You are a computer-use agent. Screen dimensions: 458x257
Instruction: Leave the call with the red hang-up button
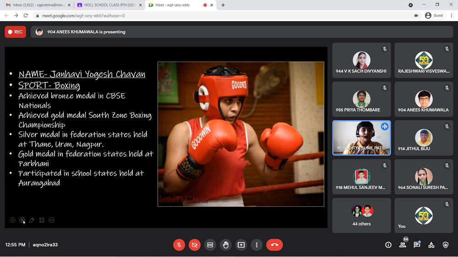274,245
